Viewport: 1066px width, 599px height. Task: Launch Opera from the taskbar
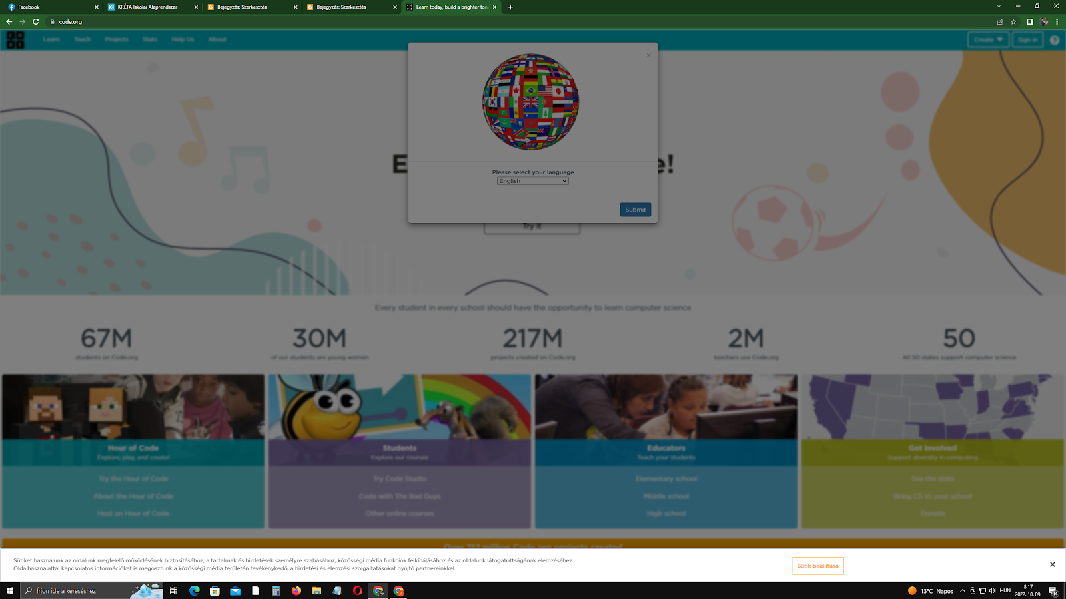(358, 590)
